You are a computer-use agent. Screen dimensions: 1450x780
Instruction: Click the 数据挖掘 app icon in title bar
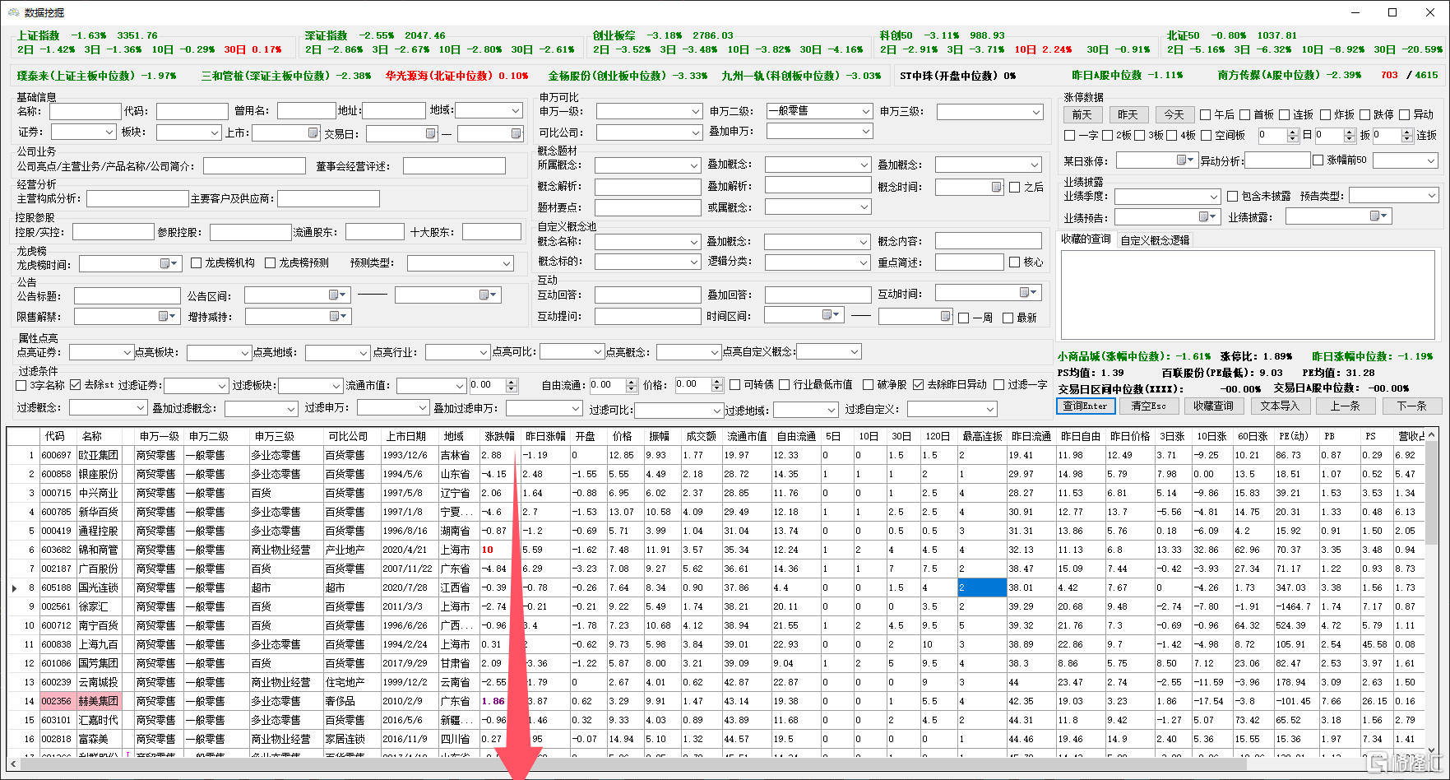coord(13,12)
